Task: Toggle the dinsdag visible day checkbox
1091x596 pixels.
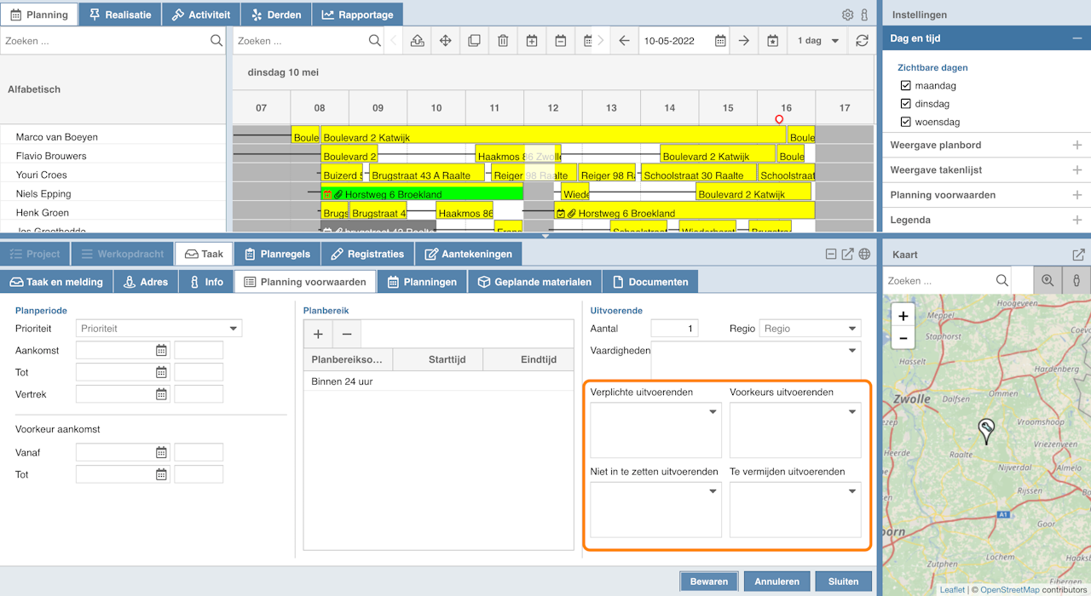Action: (906, 104)
